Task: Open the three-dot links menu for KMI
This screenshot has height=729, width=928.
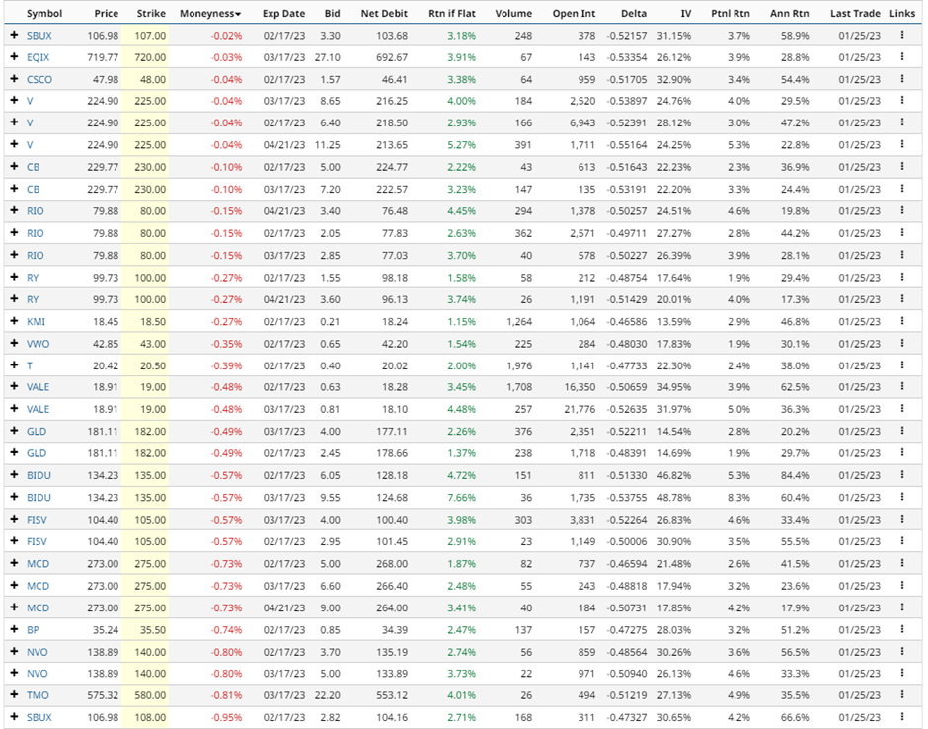Action: coord(902,321)
